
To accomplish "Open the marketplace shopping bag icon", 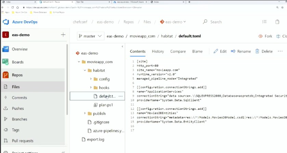I will [277, 22].
